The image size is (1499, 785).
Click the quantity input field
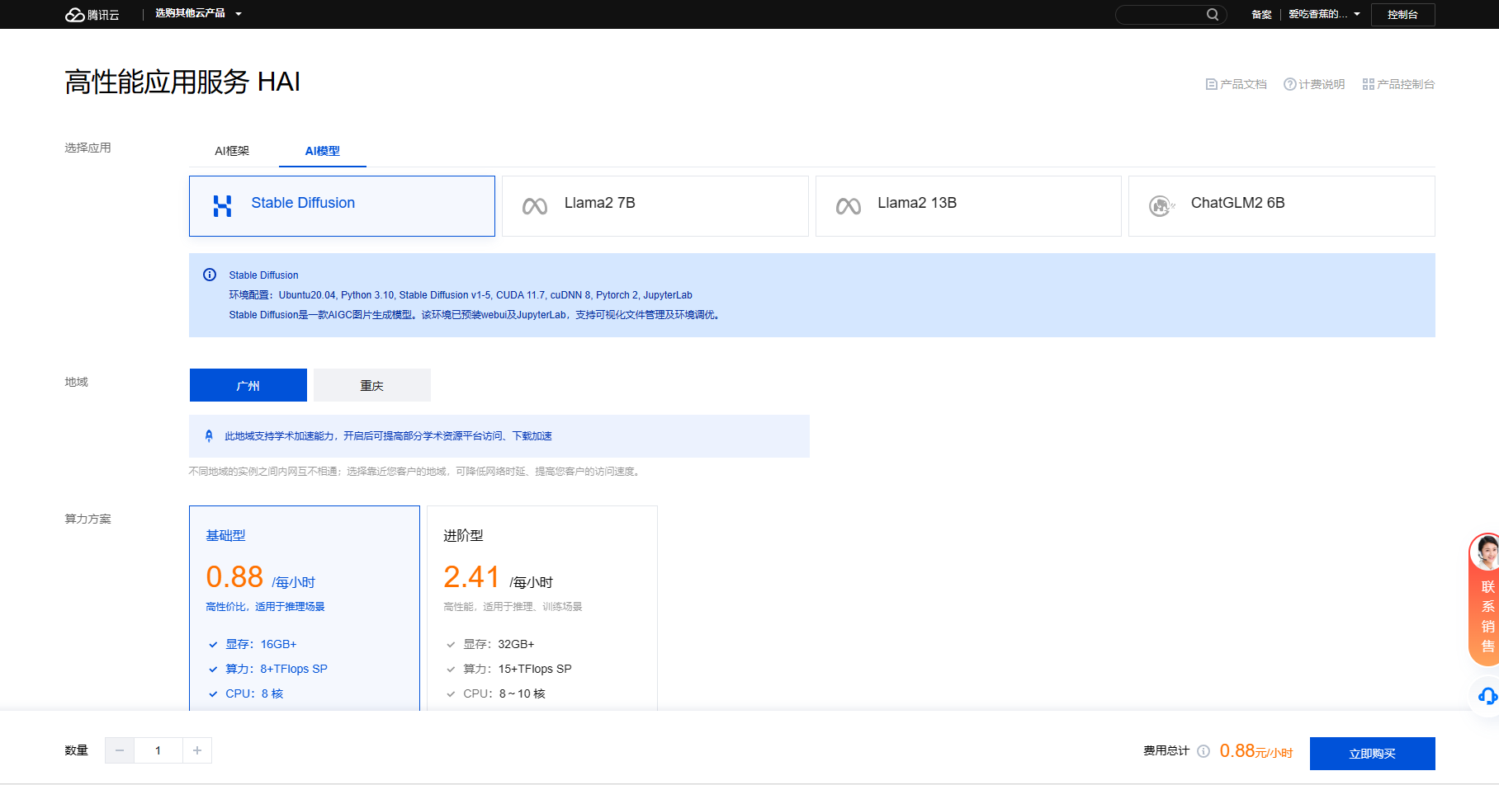(158, 750)
